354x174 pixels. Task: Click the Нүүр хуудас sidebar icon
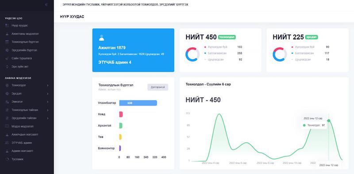click(x=7, y=26)
